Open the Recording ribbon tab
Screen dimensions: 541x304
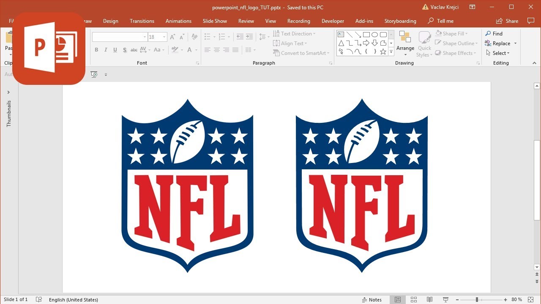[x=298, y=21]
